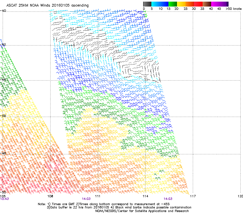243x213 pixels.
Task: Click the 14:03 time label near 111
Action: pos(86,199)
